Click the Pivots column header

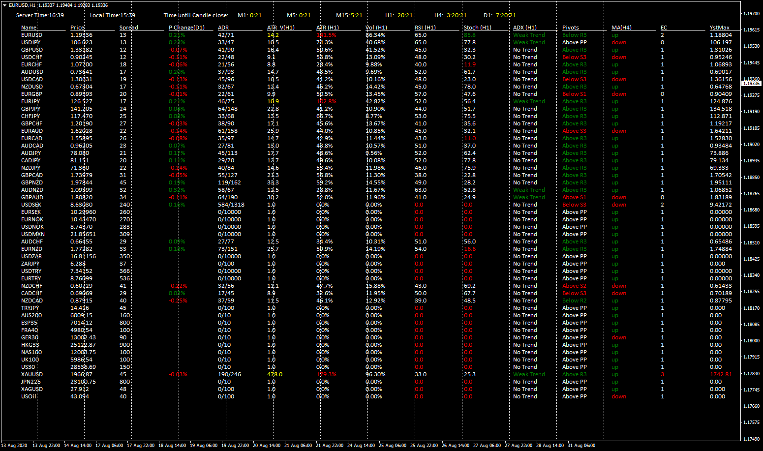[571, 28]
